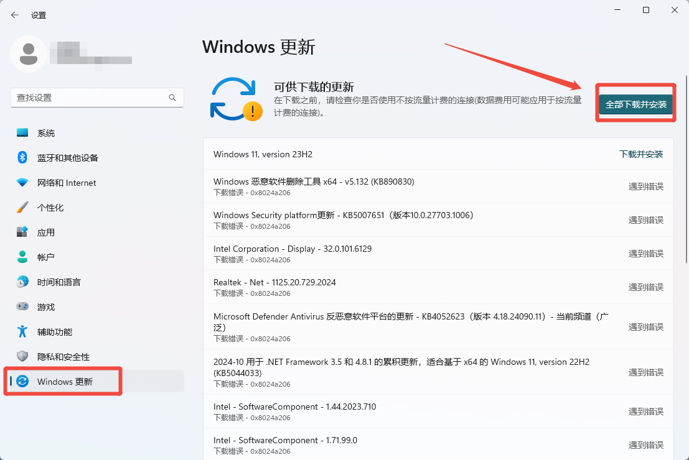Screen dimensions: 689x460
Task: Select 隐私和安全性 label in the sidebar
Action: point(63,357)
